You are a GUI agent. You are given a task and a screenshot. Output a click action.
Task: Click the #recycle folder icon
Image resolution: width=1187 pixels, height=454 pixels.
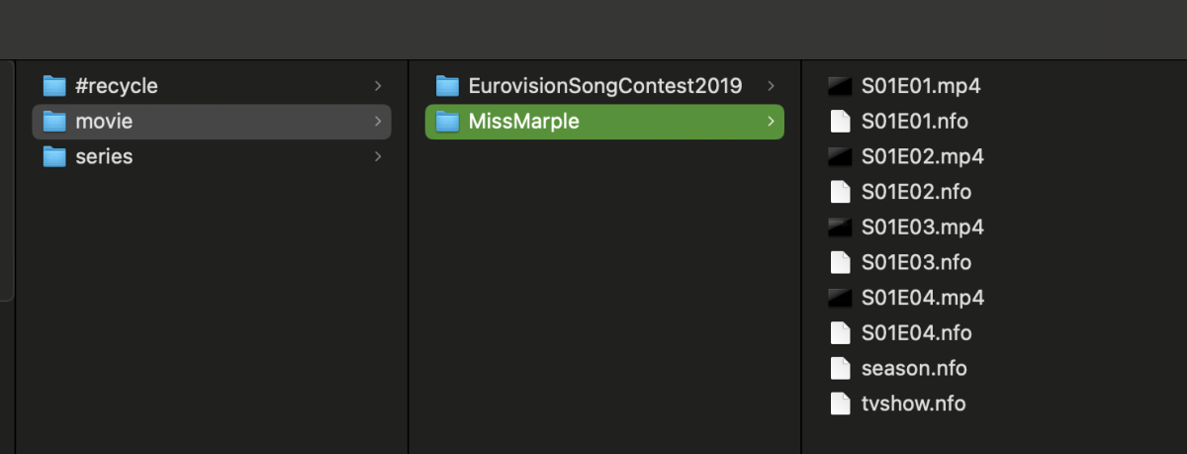point(54,86)
